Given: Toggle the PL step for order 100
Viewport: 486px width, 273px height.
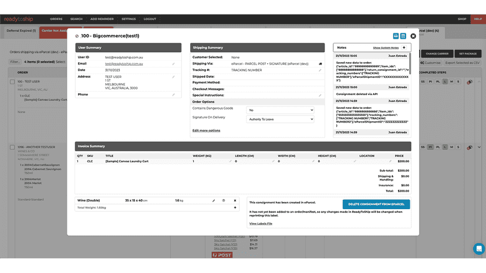Looking at the screenshot, I should coord(438,81).
